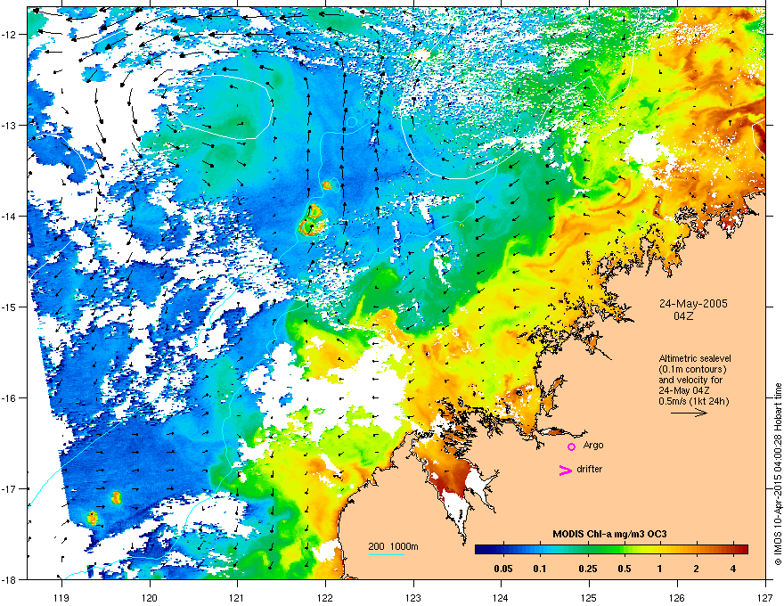Click the longitude axis label "121"
This screenshot has width=784, height=606.
[237, 597]
